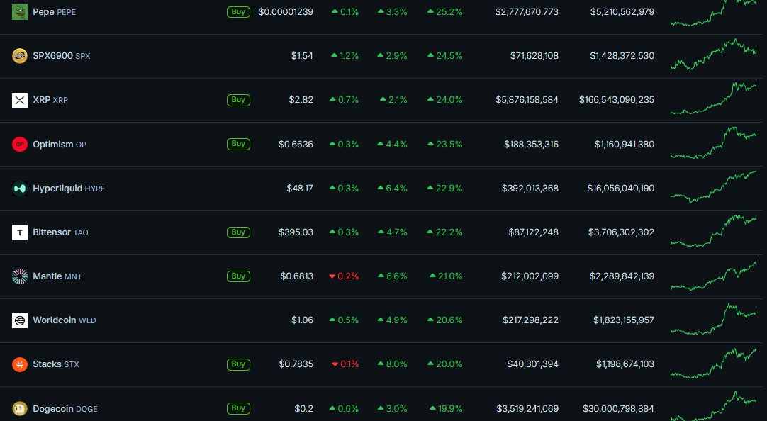This screenshot has height=421, width=767.
Task: Click SPX6900 market cap $1,428,372,530
Action: (622, 56)
